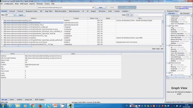Open the Image Info bottom tab
The image size is (193, 108).
(x=28, y=100)
